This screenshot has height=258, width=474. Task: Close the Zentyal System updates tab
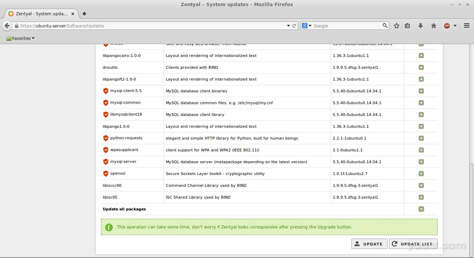[73, 14]
